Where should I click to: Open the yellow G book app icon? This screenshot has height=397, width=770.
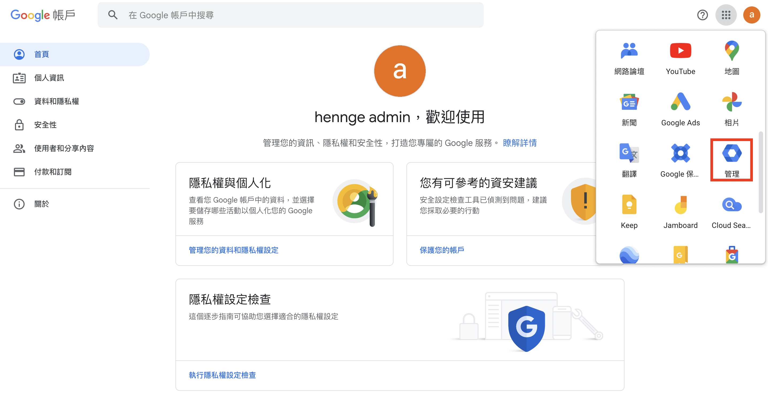point(680,255)
